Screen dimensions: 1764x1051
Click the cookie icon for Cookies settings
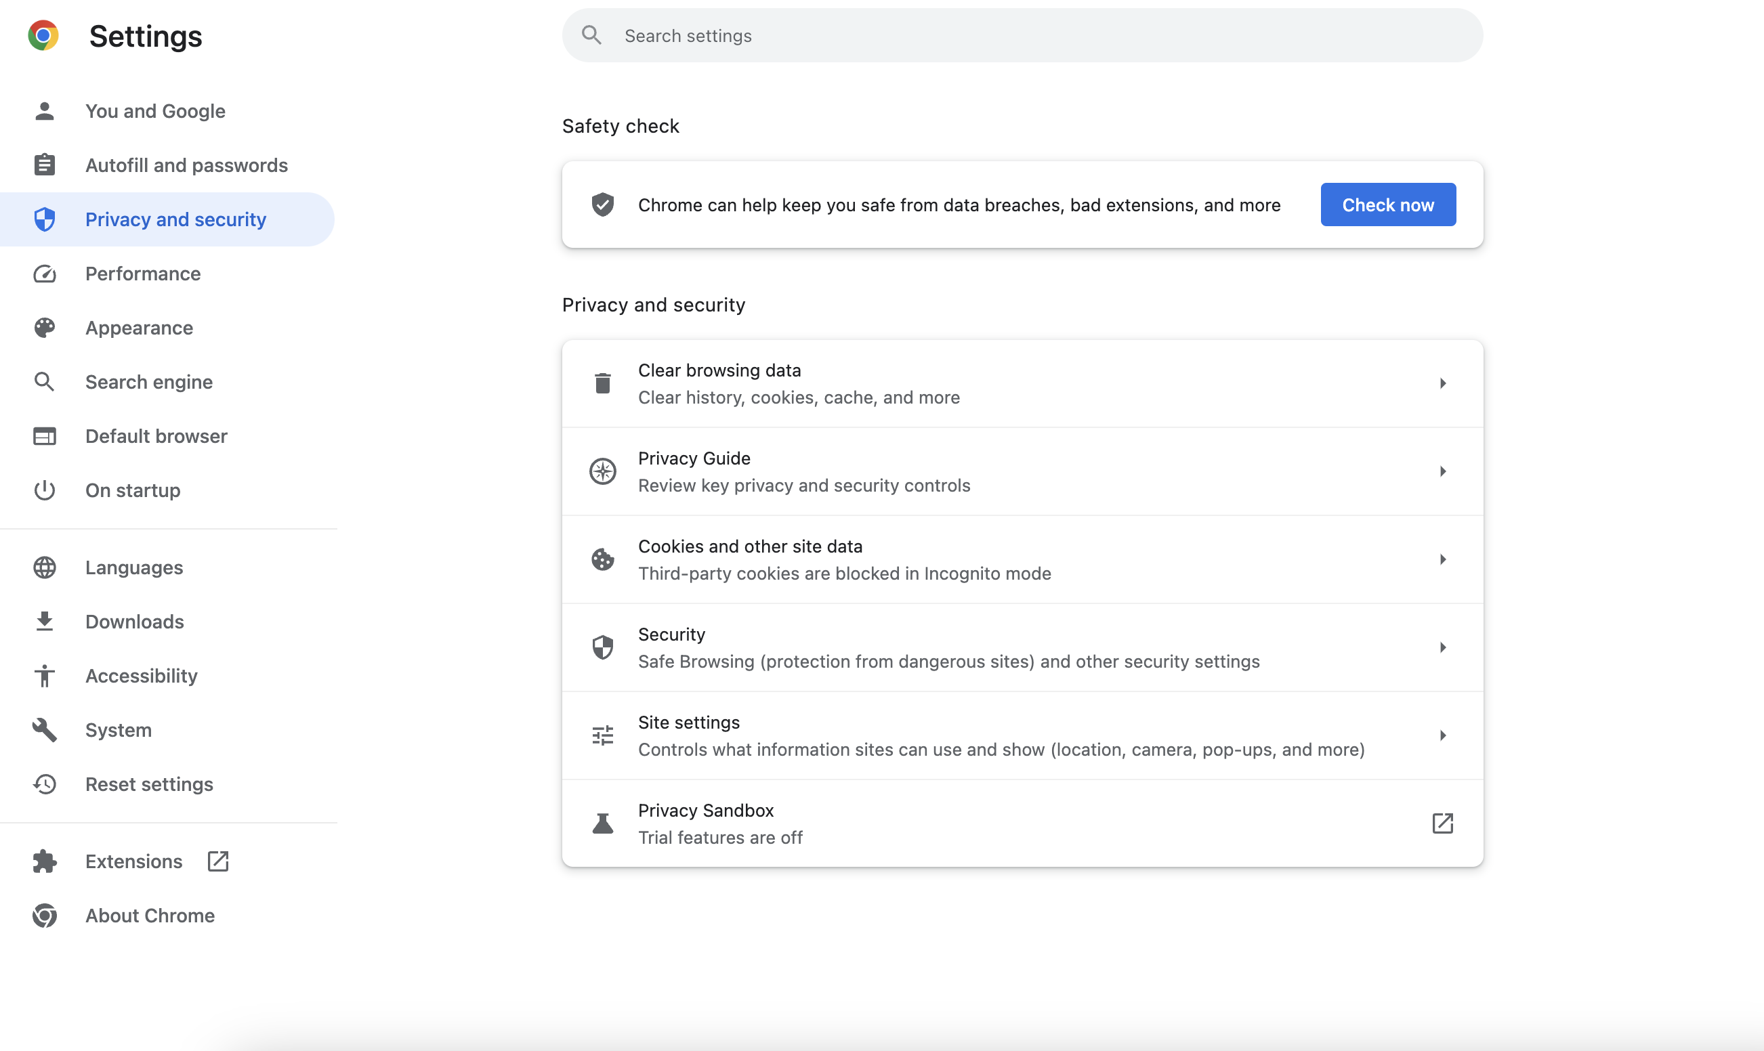[x=602, y=559]
